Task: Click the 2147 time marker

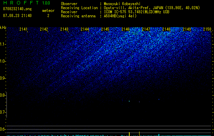Action: (146, 29)
